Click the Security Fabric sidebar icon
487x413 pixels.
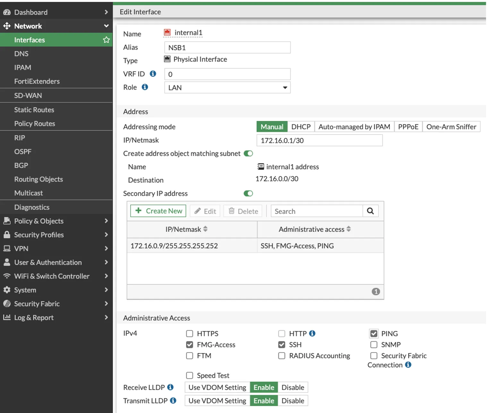pyautogui.click(x=7, y=304)
